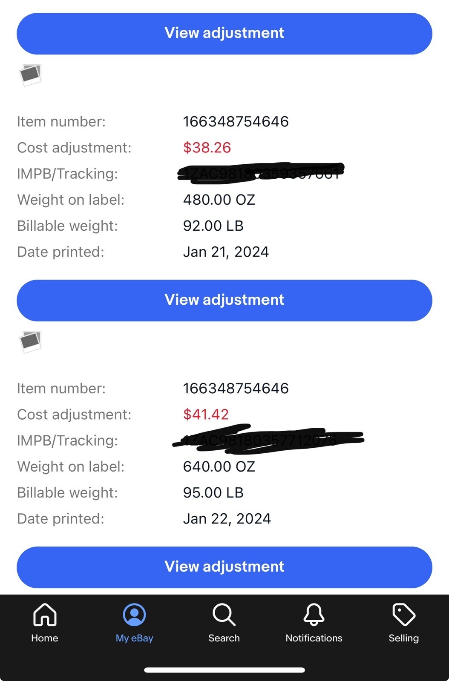Tap the Notifications bell icon
This screenshot has height=681, width=449.
coord(314,615)
